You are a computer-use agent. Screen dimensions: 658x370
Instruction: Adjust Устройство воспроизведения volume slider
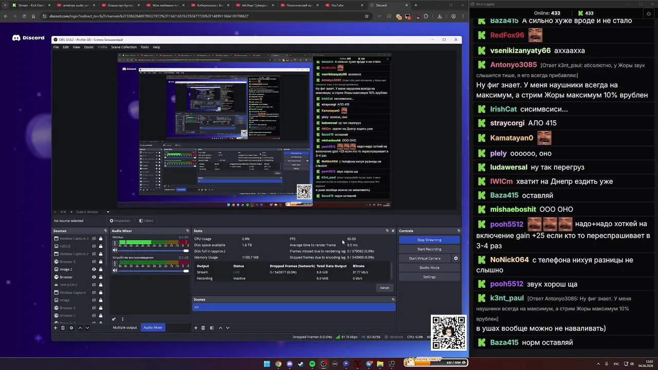pyautogui.click(x=154, y=270)
